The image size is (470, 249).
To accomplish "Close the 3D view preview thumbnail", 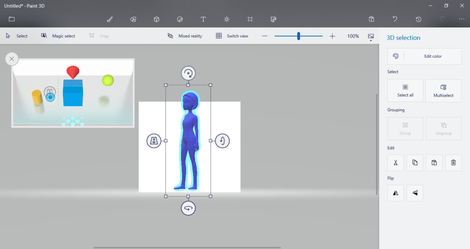I will (11, 59).
